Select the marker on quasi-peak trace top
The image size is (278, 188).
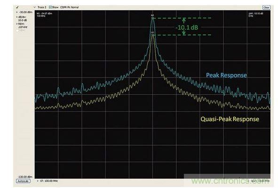click(152, 35)
